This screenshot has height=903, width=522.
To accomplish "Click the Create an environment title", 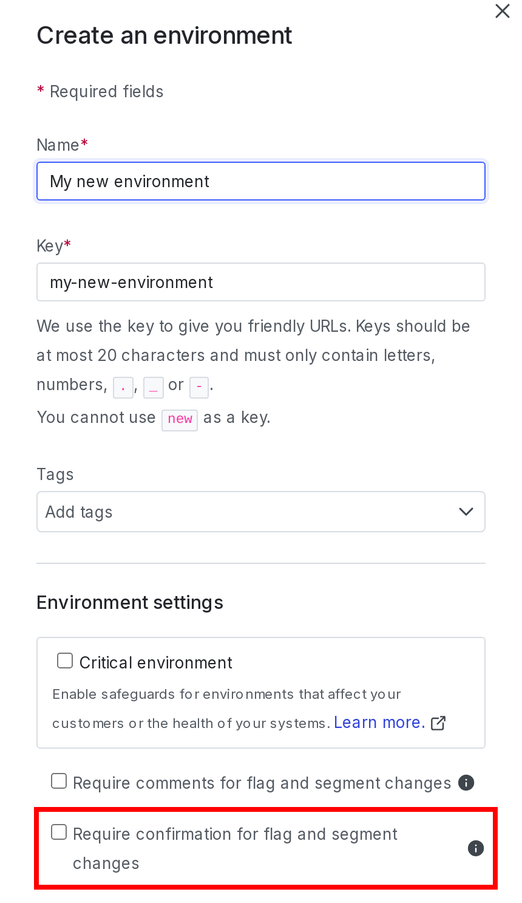I will click(164, 35).
